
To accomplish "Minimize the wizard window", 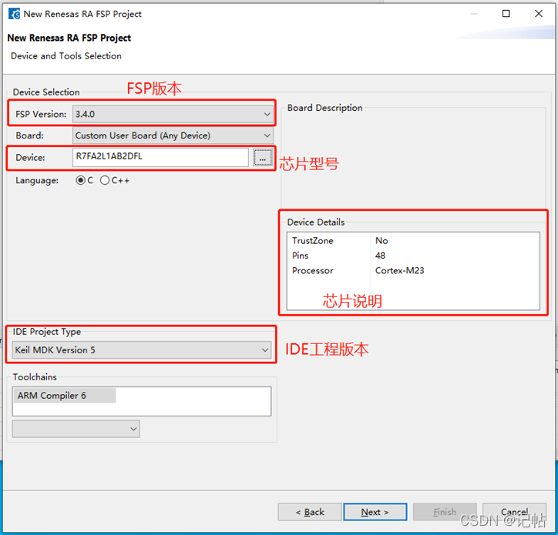I will (474, 14).
